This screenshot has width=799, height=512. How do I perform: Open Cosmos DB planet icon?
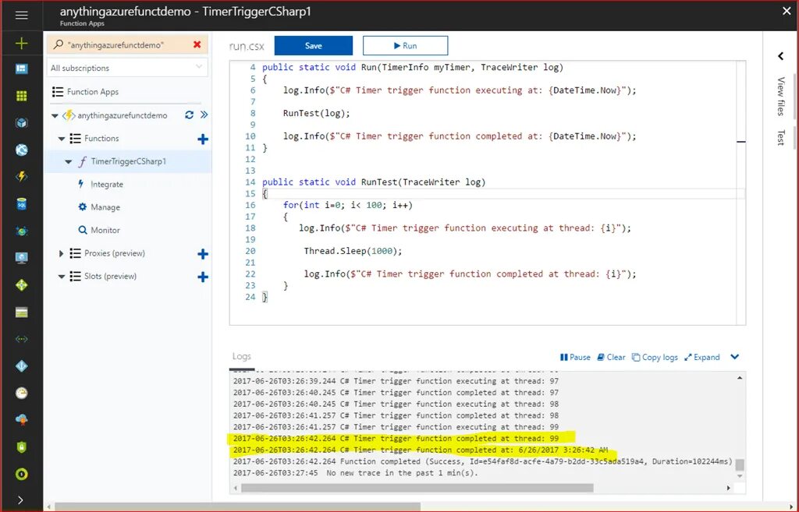21,231
